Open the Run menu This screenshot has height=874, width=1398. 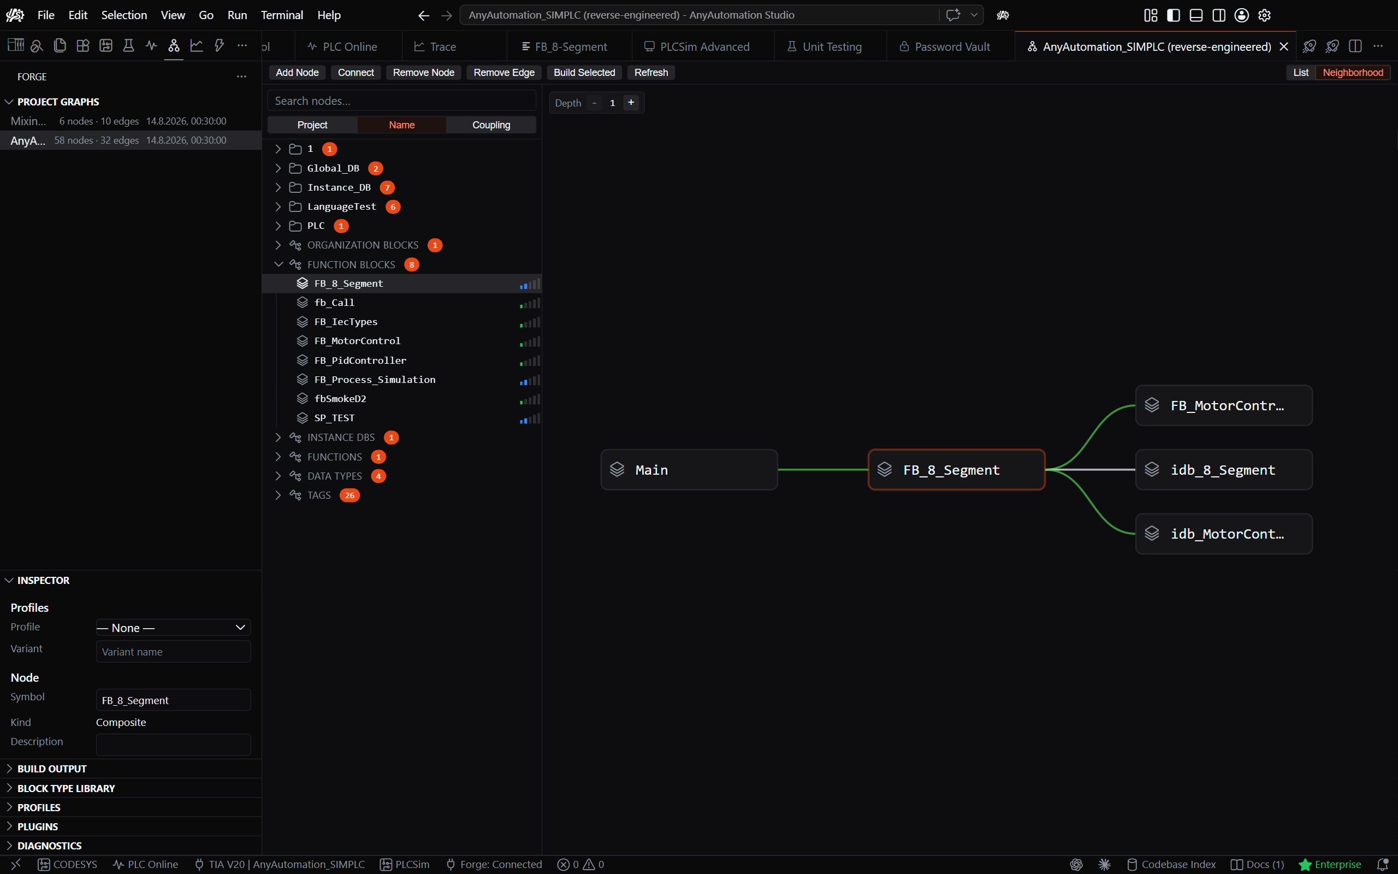point(237,15)
